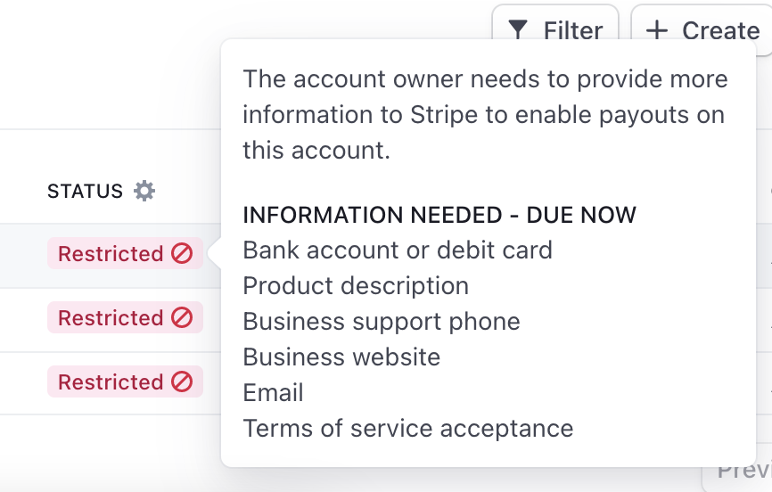Click 'Bank account or debit card' item
This screenshot has width=772, height=492.
[x=398, y=250]
